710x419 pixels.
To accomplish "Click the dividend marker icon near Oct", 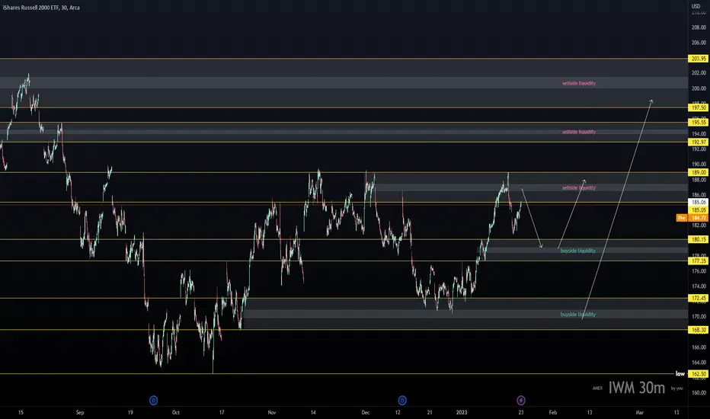I will click(153, 400).
